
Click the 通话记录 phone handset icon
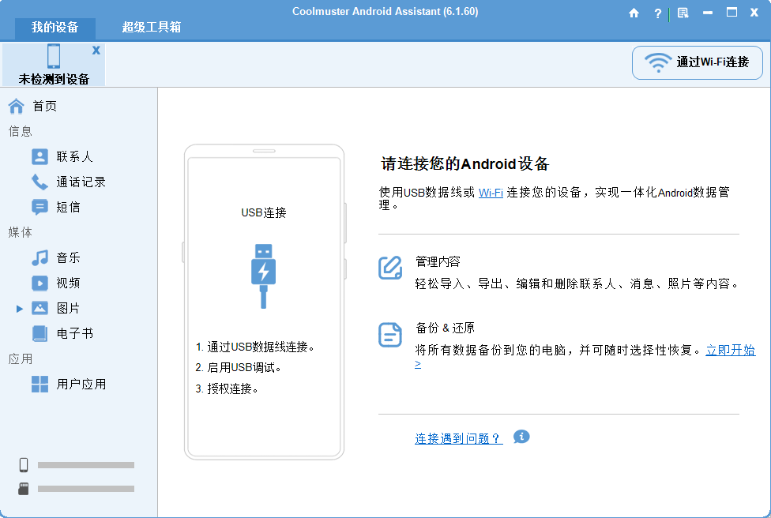pos(39,182)
